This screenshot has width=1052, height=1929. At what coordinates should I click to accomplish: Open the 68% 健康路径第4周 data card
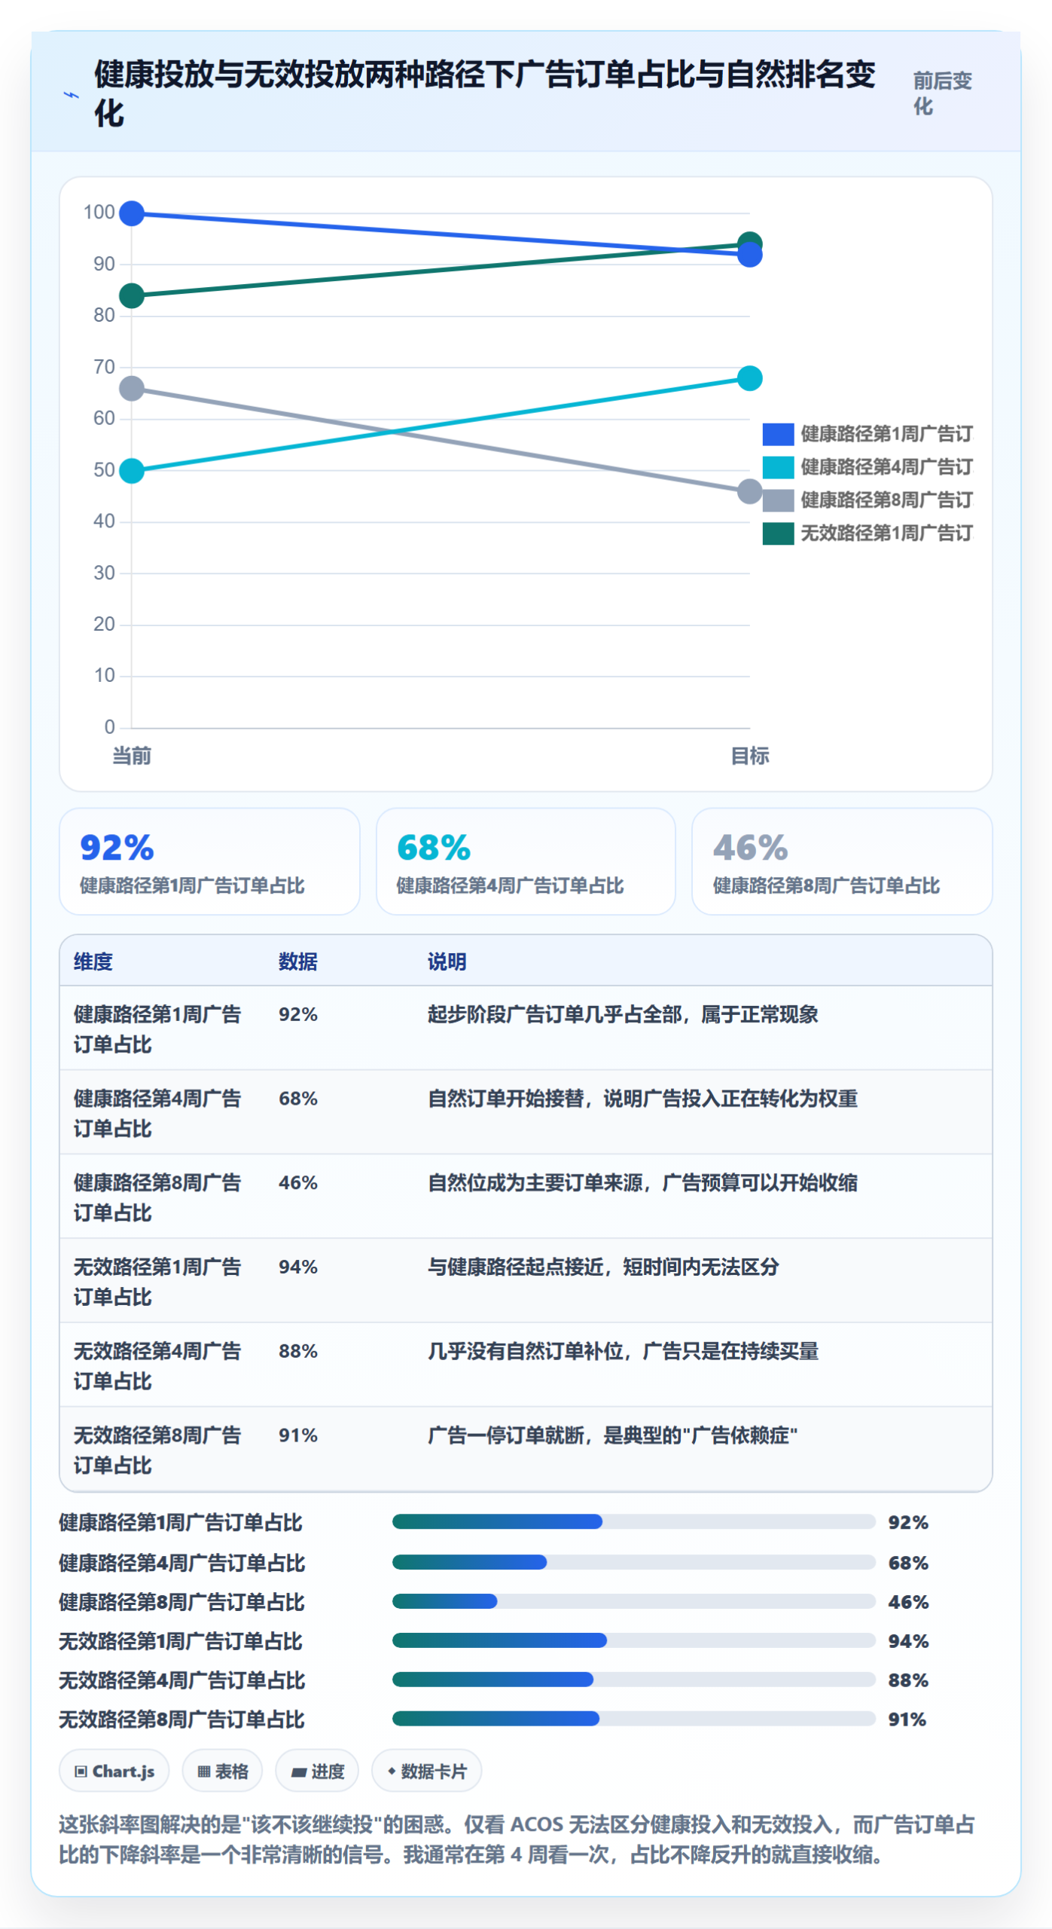click(526, 861)
